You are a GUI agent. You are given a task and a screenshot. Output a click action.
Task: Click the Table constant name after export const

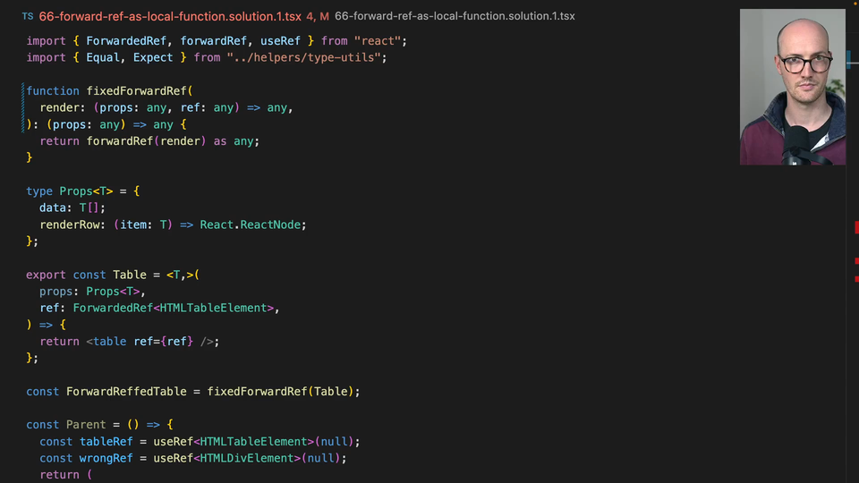[x=130, y=275]
